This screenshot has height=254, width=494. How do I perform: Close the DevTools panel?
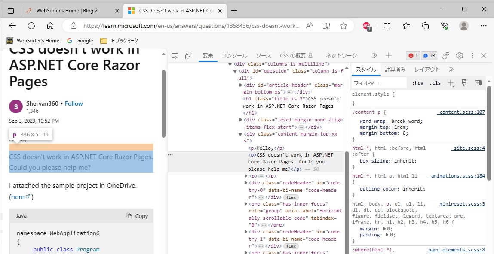pyautogui.click(x=484, y=56)
